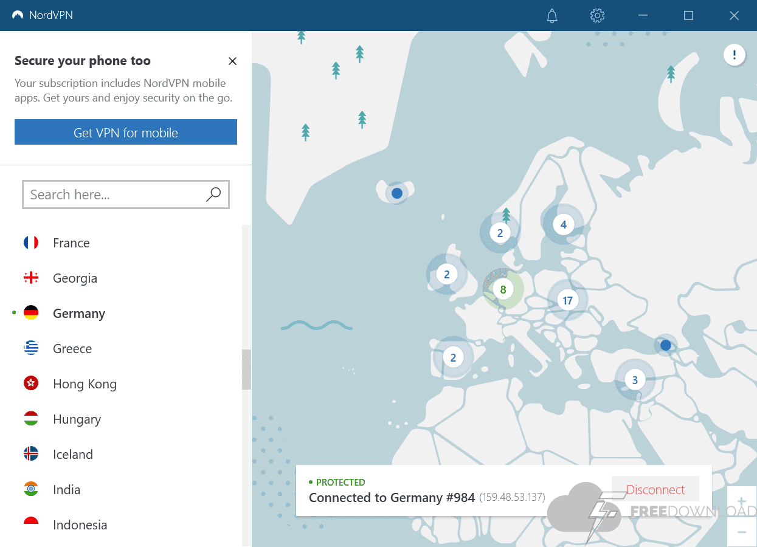757x547 pixels.
Task: Click the exclamation info icon on map
Action: 734,55
